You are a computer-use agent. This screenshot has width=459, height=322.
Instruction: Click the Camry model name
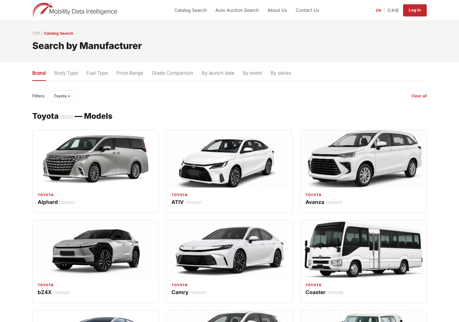click(180, 292)
